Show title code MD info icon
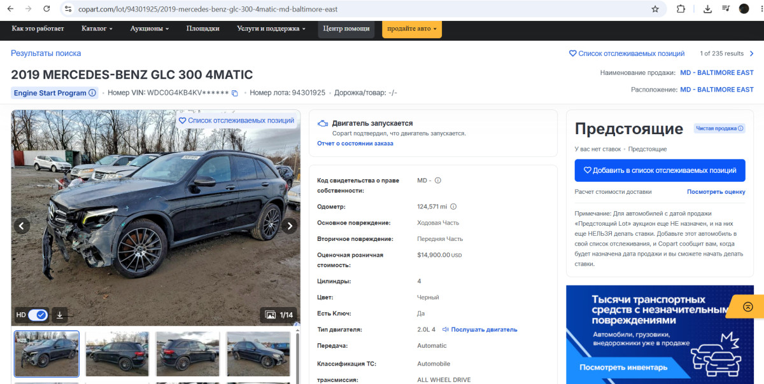Screen dimensions: 764x384 pos(437,181)
